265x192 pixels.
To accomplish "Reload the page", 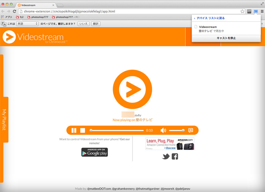I will pyautogui.click(x=14, y=11).
